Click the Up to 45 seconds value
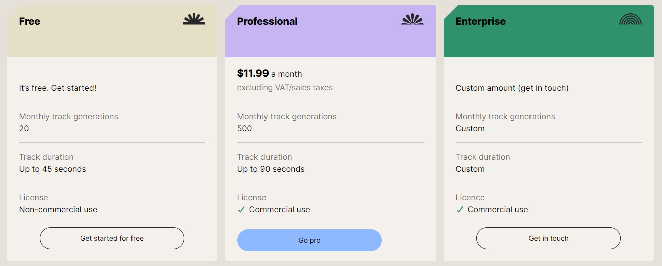The width and height of the screenshot is (662, 266). [x=53, y=169]
